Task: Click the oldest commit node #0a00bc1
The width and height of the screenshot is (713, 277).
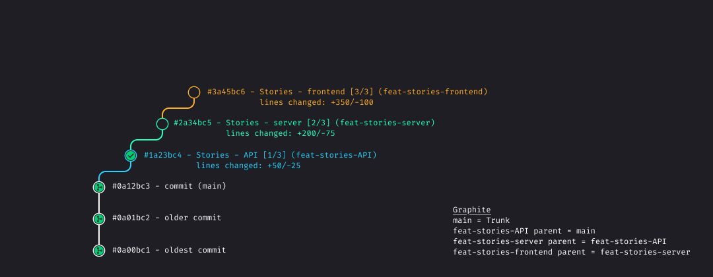Action: tap(99, 250)
